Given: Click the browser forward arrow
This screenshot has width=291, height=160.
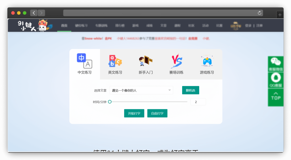Looking at the screenshot, I should (x=41, y=13).
